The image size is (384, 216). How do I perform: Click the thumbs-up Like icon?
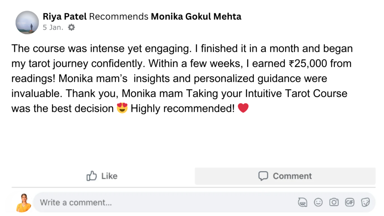pos(91,176)
